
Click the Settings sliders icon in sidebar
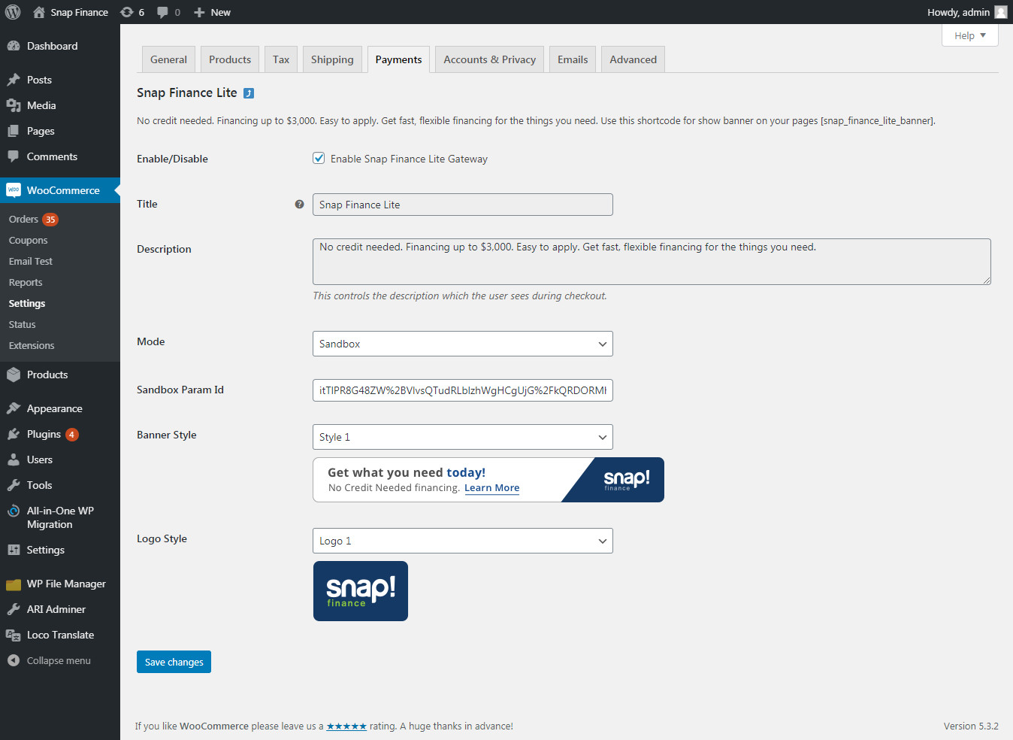coord(14,550)
